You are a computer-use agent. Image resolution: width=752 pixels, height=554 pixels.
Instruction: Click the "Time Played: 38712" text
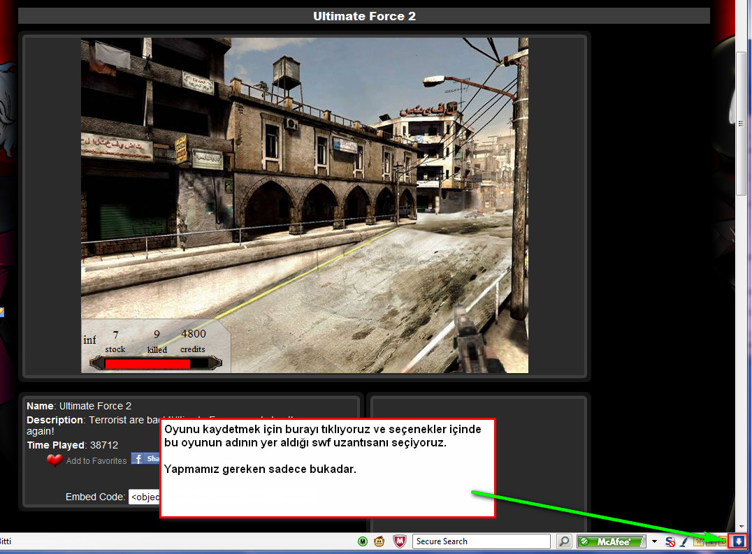[x=73, y=445]
